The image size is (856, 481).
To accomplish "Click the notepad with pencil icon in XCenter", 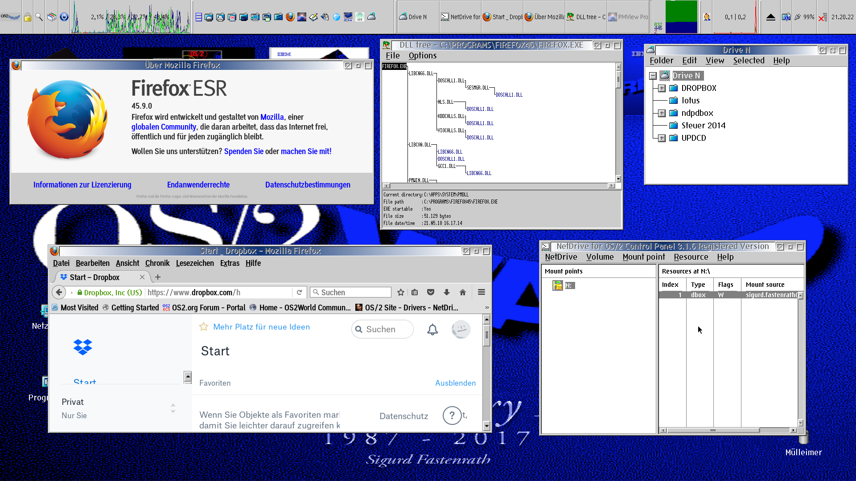I will (313, 17).
